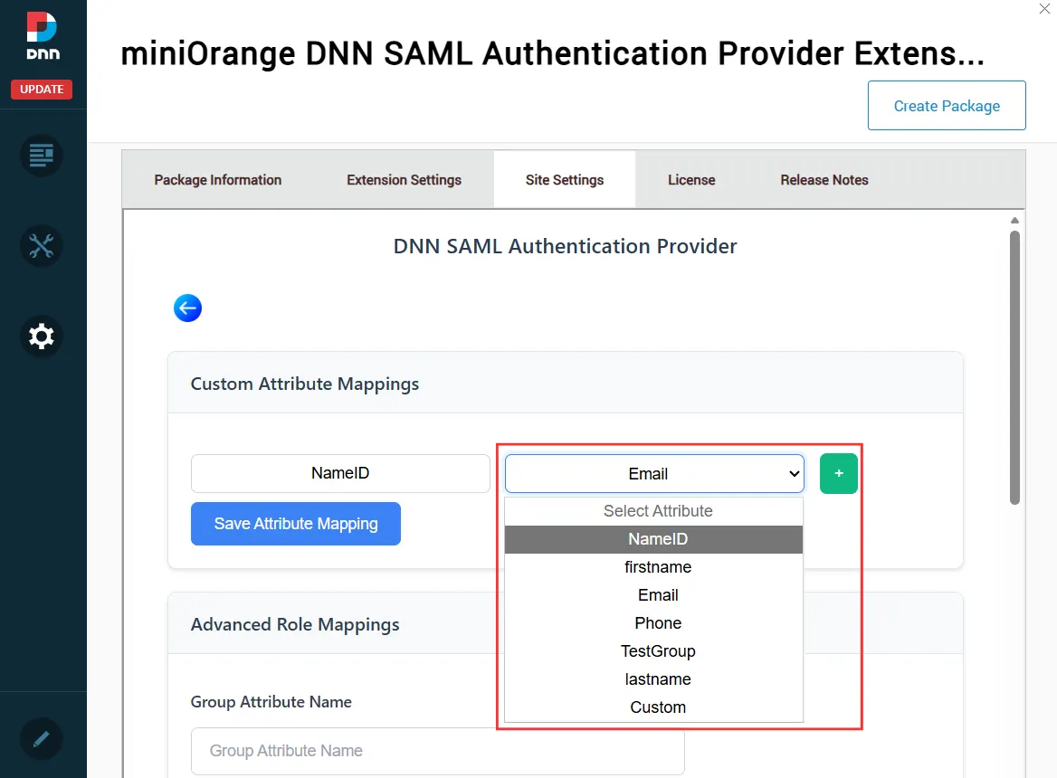
Task: Open the Email attribute dropdown
Action: pyautogui.click(x=654, y=473)
